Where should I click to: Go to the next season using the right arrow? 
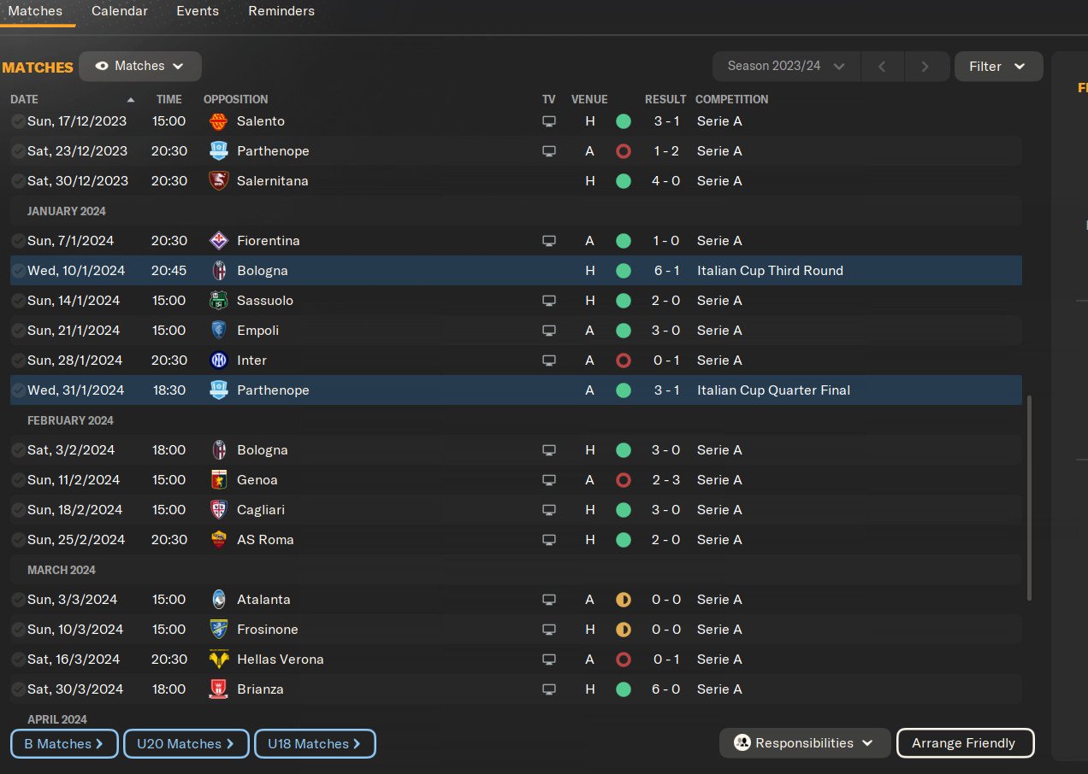pyautogui.click(x=925, y=66)
